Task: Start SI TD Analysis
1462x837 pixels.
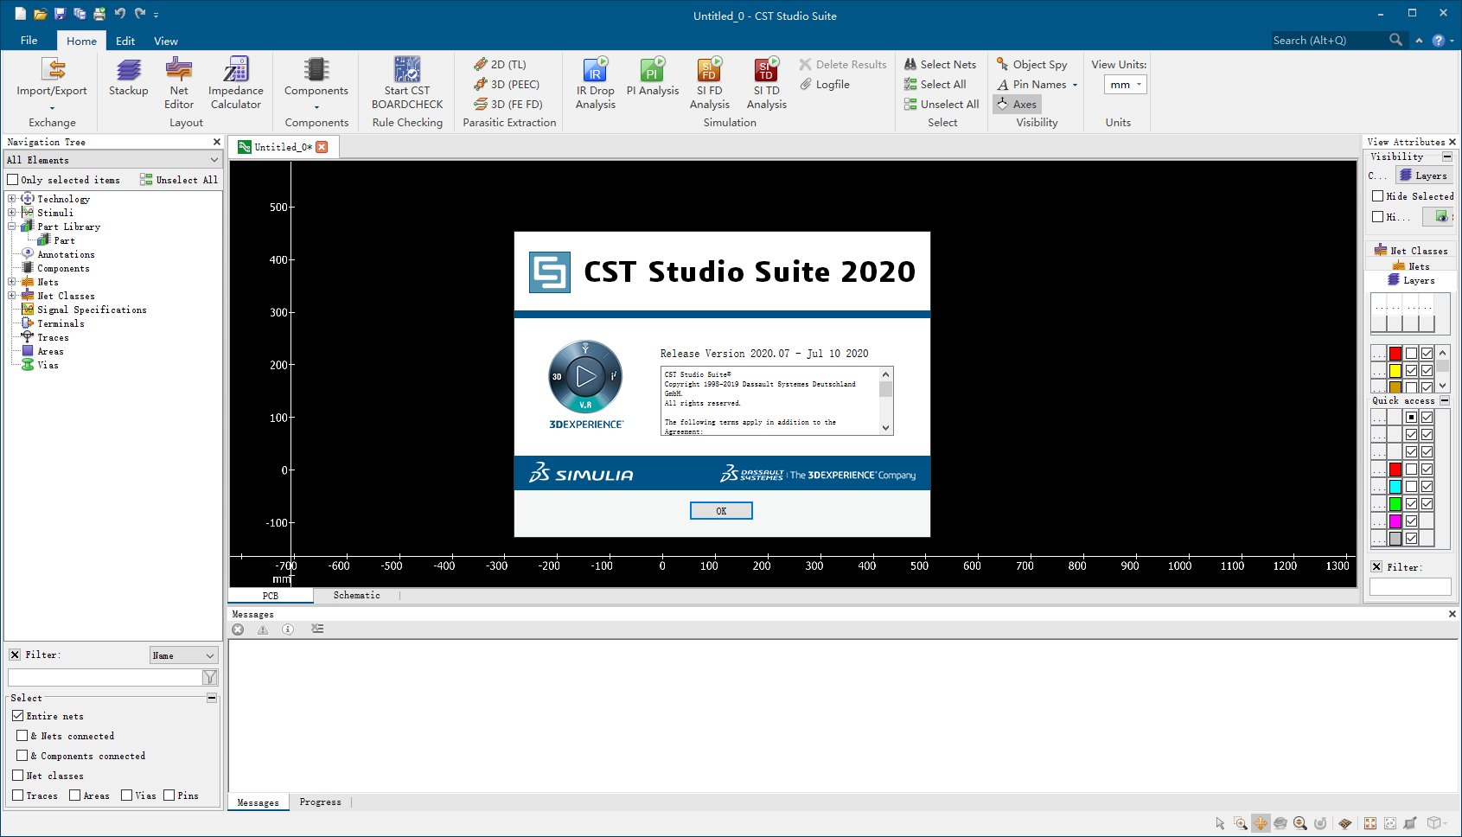Action: tap(767, 83)
